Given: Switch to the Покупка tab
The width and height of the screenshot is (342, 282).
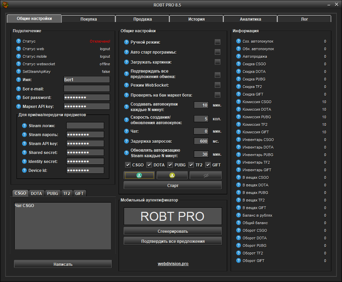Looking at the screenshot, I should pyautogui.click(x=88, y=19).
